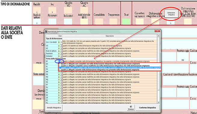Screen dimensions: 197x114
Task: Toggle the art. 2 co. 8-ter checkbox
Action: pyautogui.click(x=188, y=22)
